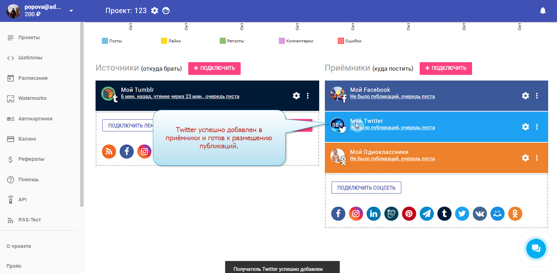
Task: Select the Telegram icon in receivers
Action: coord(426,214)
